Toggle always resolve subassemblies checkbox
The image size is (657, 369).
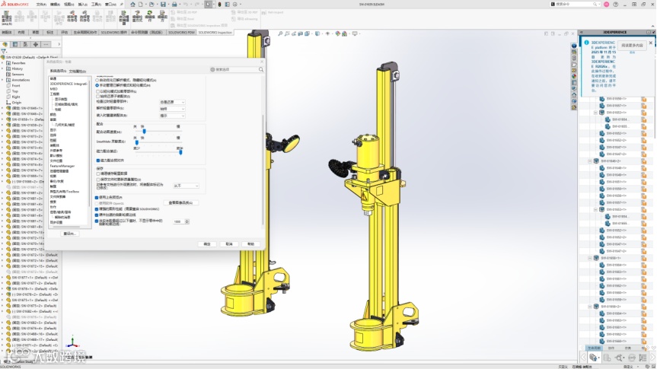(97, 97)
